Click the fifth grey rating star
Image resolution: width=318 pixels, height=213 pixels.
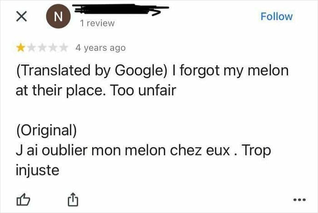pos(62,47)
